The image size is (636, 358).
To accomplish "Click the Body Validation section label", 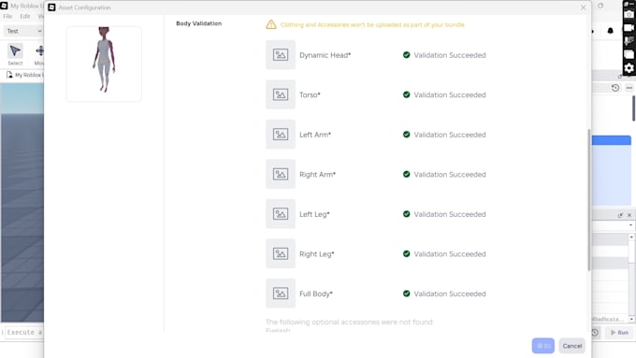I will (x=198, y=23).
